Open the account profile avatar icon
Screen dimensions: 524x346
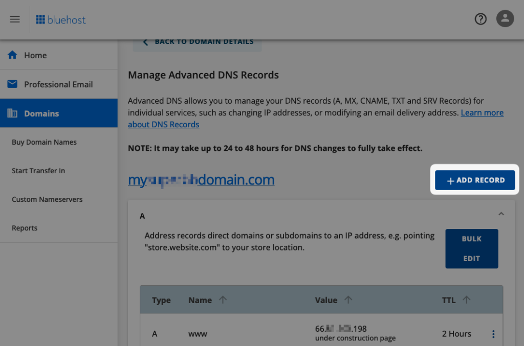click(505, 18)
